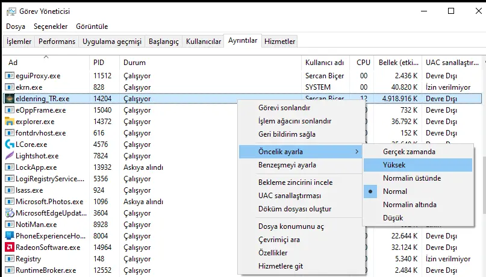Click the LockApp.exe process icon
Image resolution: width=486 pixels, height=277 pixels.
click(x=10, y=167)
